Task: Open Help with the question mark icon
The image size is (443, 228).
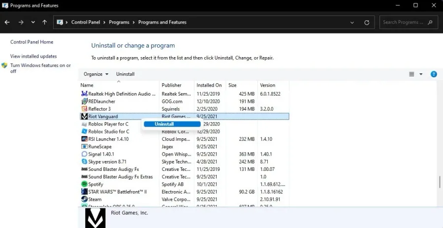Action: click(434, 74)
